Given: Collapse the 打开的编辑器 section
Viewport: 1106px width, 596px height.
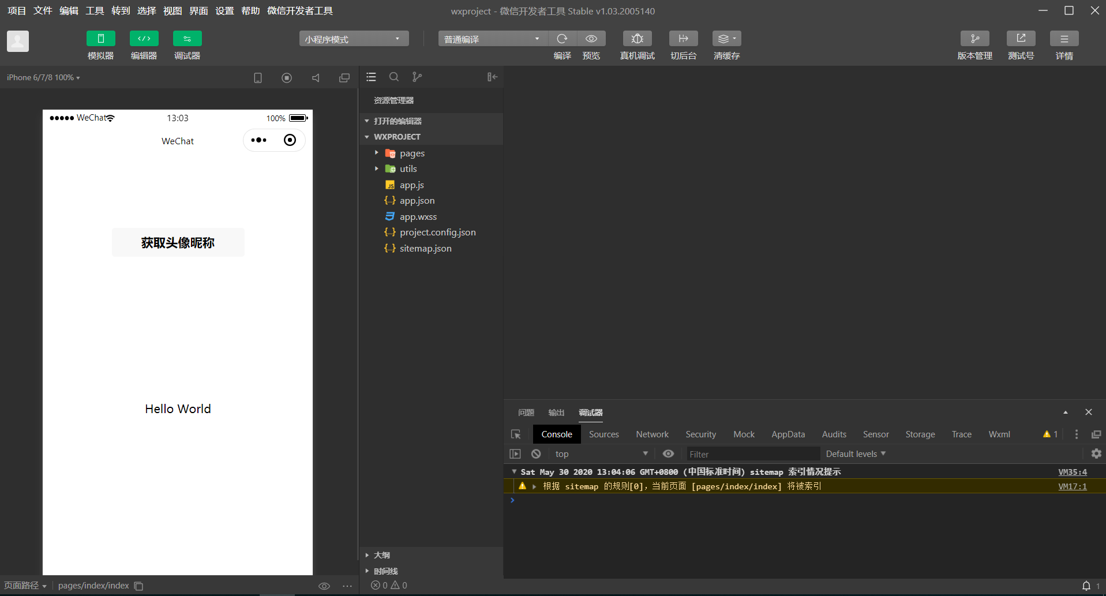Looking at the screenshot, I should tap(431, 121).
